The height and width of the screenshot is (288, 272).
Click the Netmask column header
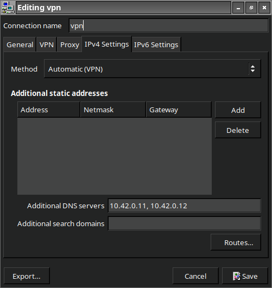tap(113, 110)
